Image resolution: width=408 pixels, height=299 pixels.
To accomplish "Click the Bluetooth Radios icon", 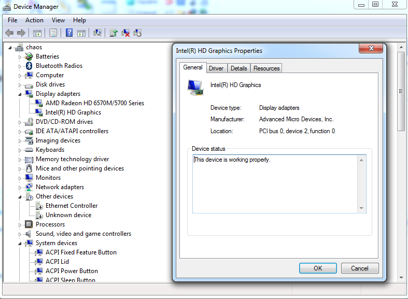I will [x=29, y=66].
